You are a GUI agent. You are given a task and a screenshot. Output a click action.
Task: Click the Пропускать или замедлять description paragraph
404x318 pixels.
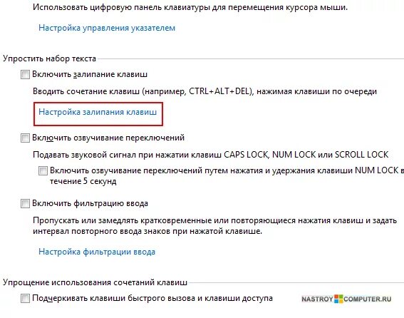pyautogui.click(x=215, y=226)
